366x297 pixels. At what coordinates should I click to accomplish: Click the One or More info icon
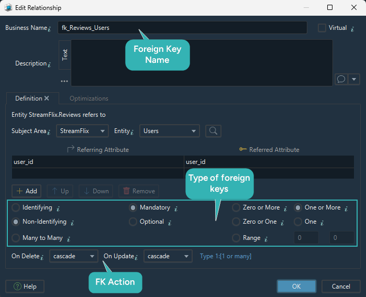tap(346, 208)
